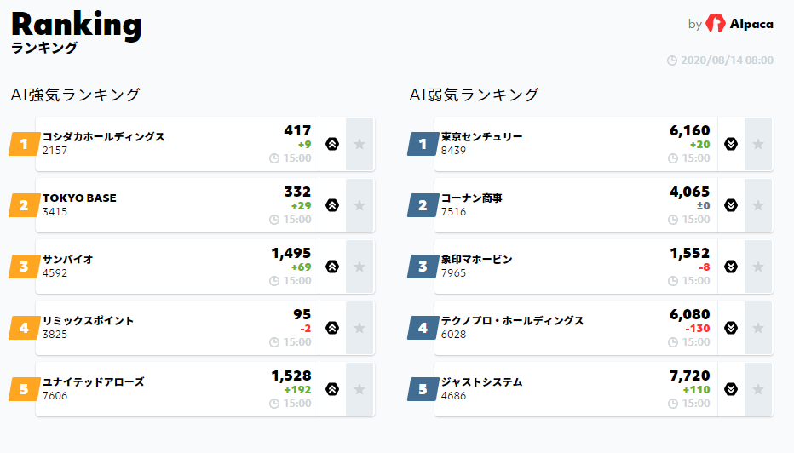Open ユナイテッドアローズ 7606 stock row
Screen dimensions: 794x453
tap(177, 389)
